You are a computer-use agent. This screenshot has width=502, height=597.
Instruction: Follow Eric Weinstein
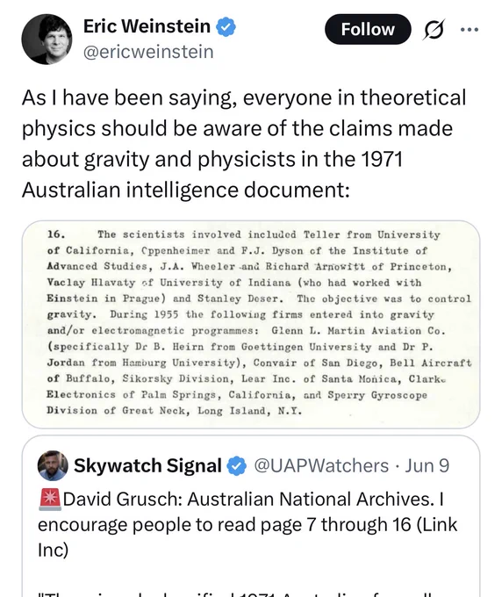[x=368, y=29]
